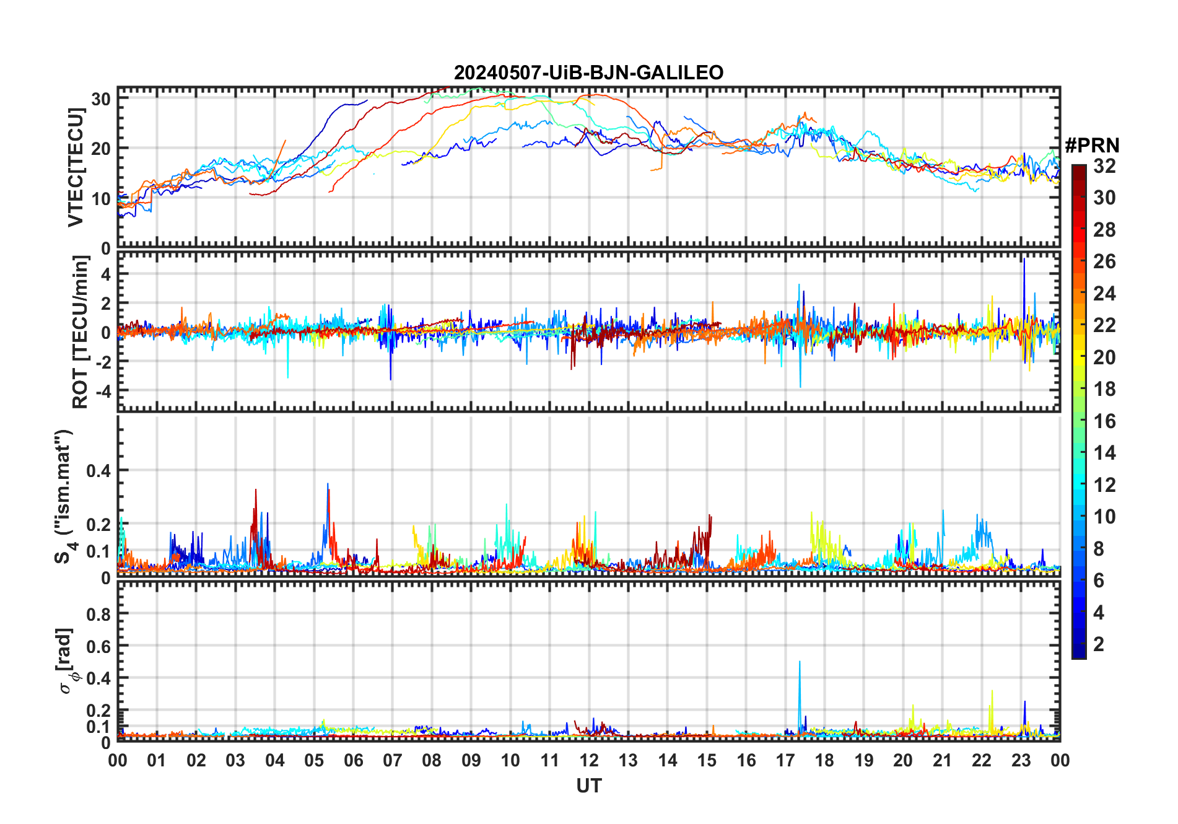Click the UT axis tick label 21
Image resolution: width=1178 pixels, height=824 pixels.
pyautogui.click(x=942, y=760)
